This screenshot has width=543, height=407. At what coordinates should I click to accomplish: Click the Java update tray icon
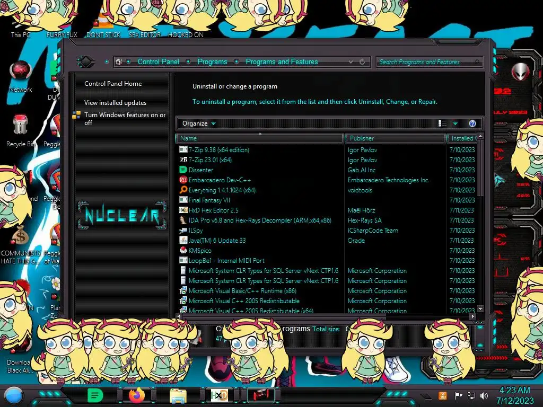point(443,395)
